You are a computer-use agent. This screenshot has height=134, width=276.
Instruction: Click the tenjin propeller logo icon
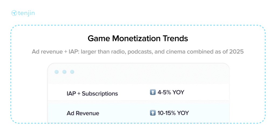[x=14, y=13]
